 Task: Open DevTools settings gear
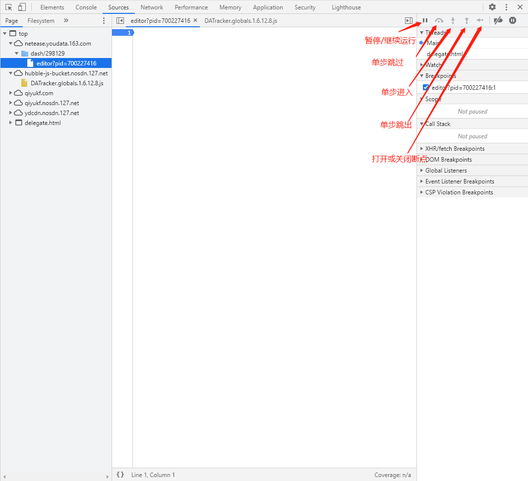point(492,7)
